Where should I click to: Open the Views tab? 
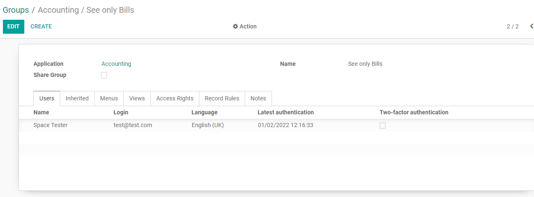pos(137,98)
